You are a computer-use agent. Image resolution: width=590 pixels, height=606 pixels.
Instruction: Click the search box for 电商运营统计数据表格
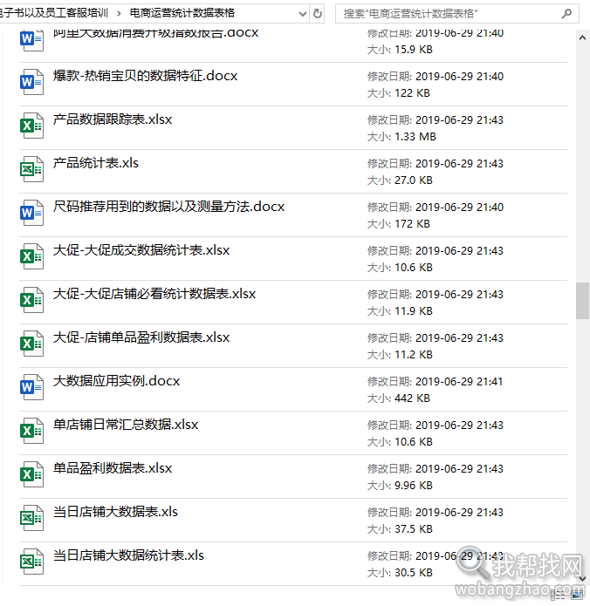(457, 14)
